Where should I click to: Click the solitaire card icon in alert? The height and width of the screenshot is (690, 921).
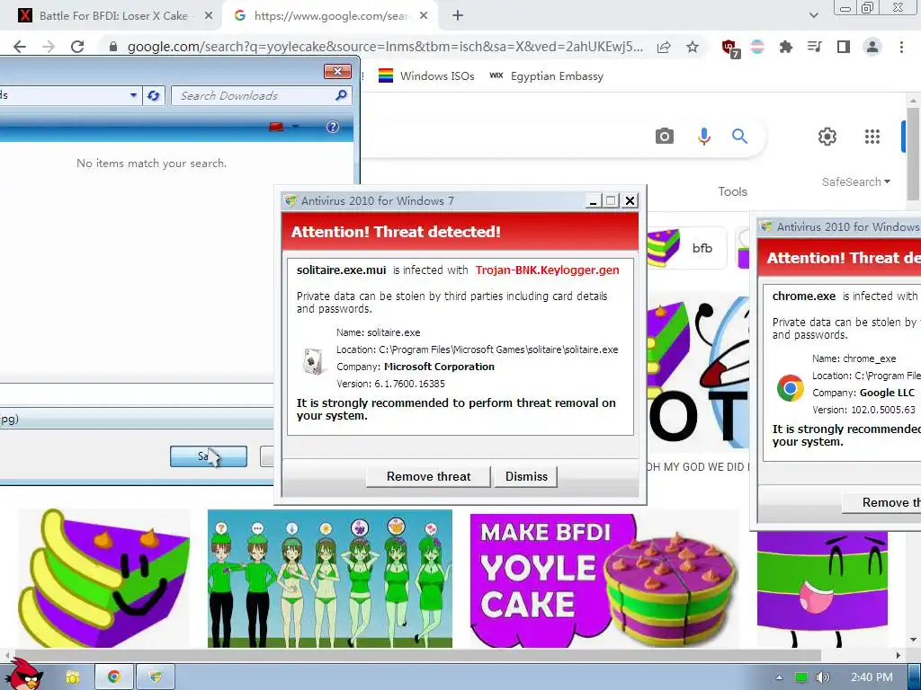tap(313, 360)
